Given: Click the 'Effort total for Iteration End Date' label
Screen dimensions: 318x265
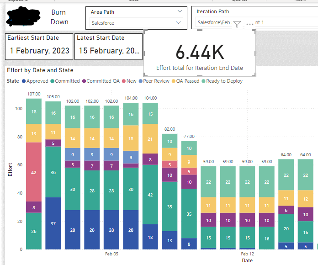Looking at the screenshot, I should point(200,68).
